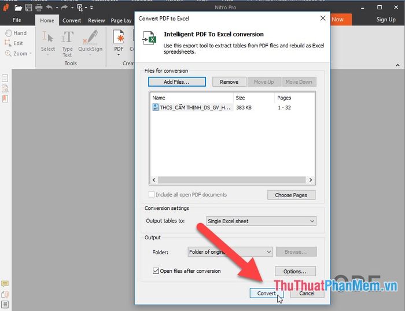Select the Edit tool
The width and height of the screenshot is (405, 311).
coord(14,43)
